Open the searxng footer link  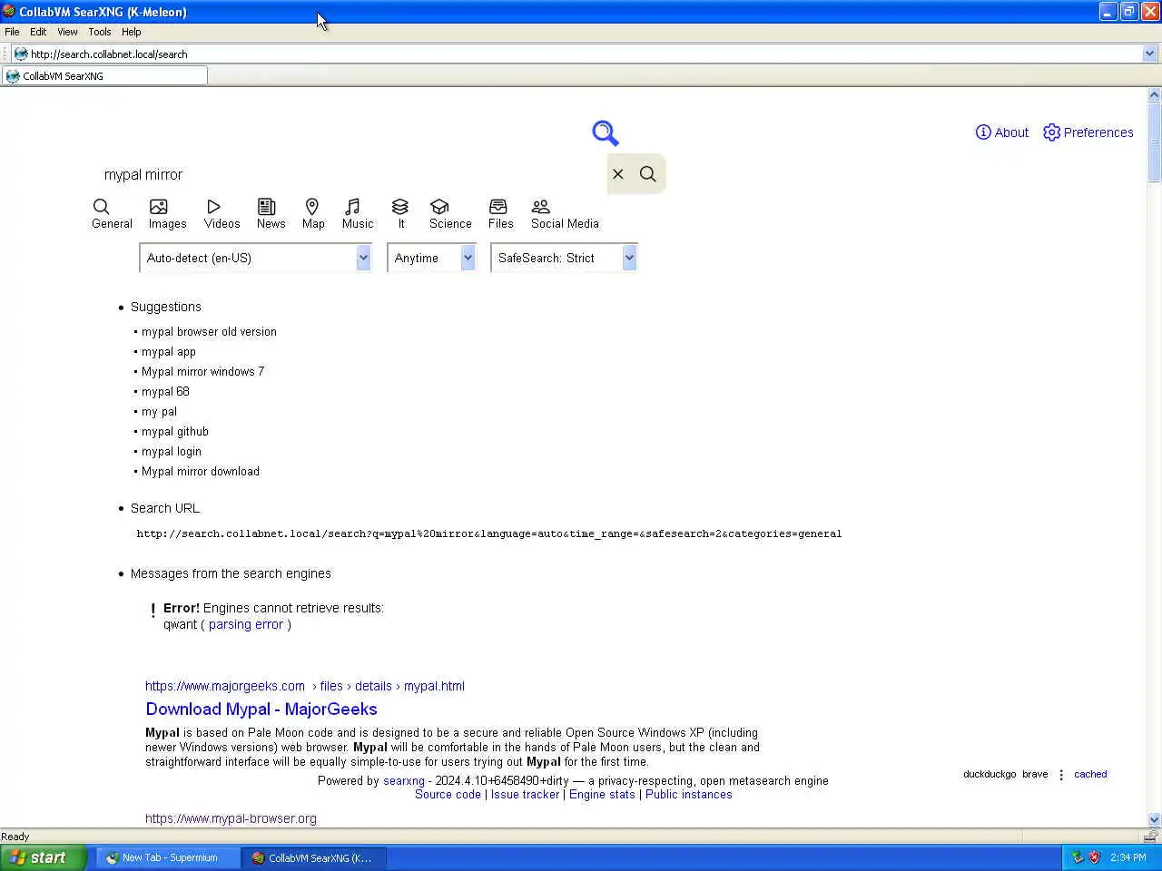click(404, 781)
